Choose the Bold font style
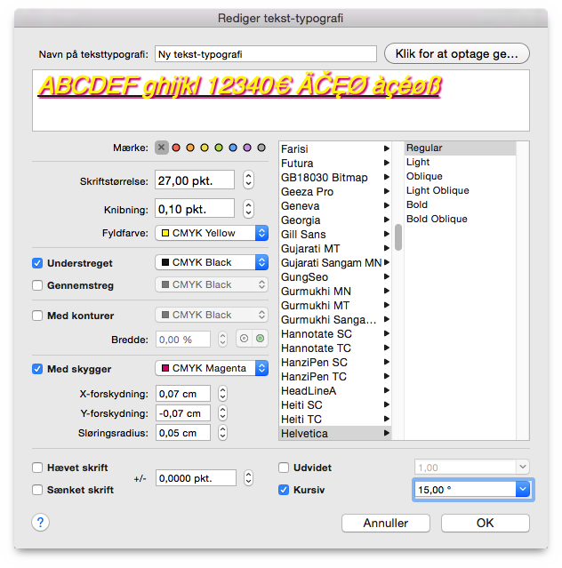Viewport: 562px width, 568px height. (460, 204)
